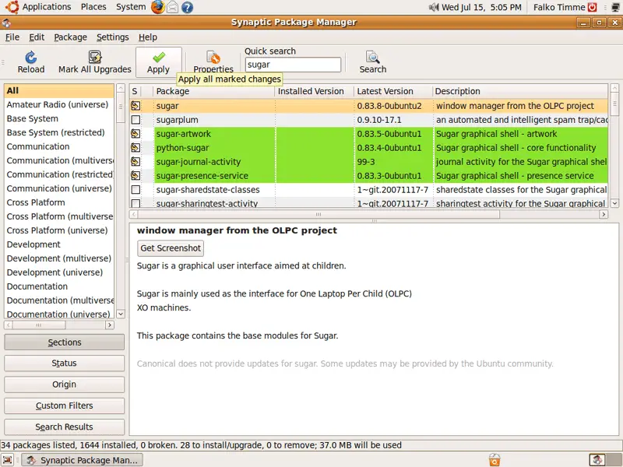Click the Quick search input field

click(x=294, y=65)
